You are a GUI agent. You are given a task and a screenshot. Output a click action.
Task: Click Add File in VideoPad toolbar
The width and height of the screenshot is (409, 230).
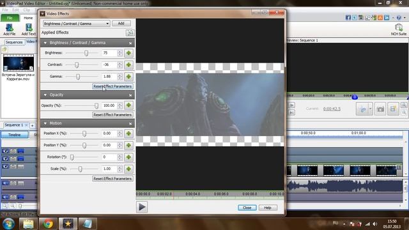9,29
